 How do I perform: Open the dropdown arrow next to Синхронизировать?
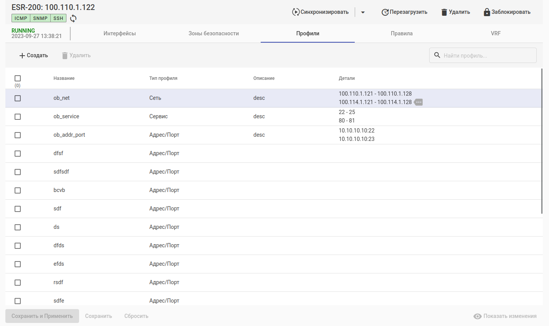(x=363, y=12)
